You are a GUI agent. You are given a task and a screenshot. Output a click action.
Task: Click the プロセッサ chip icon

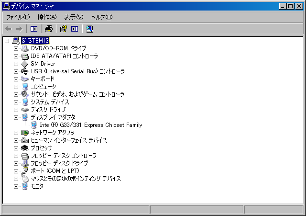25,148
